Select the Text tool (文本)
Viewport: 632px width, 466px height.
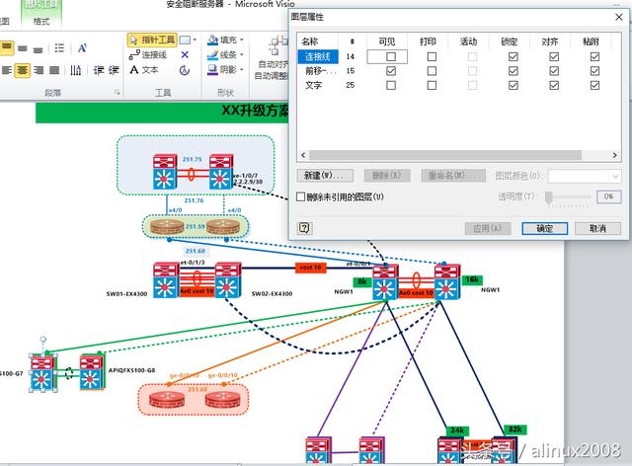point(144,70)
